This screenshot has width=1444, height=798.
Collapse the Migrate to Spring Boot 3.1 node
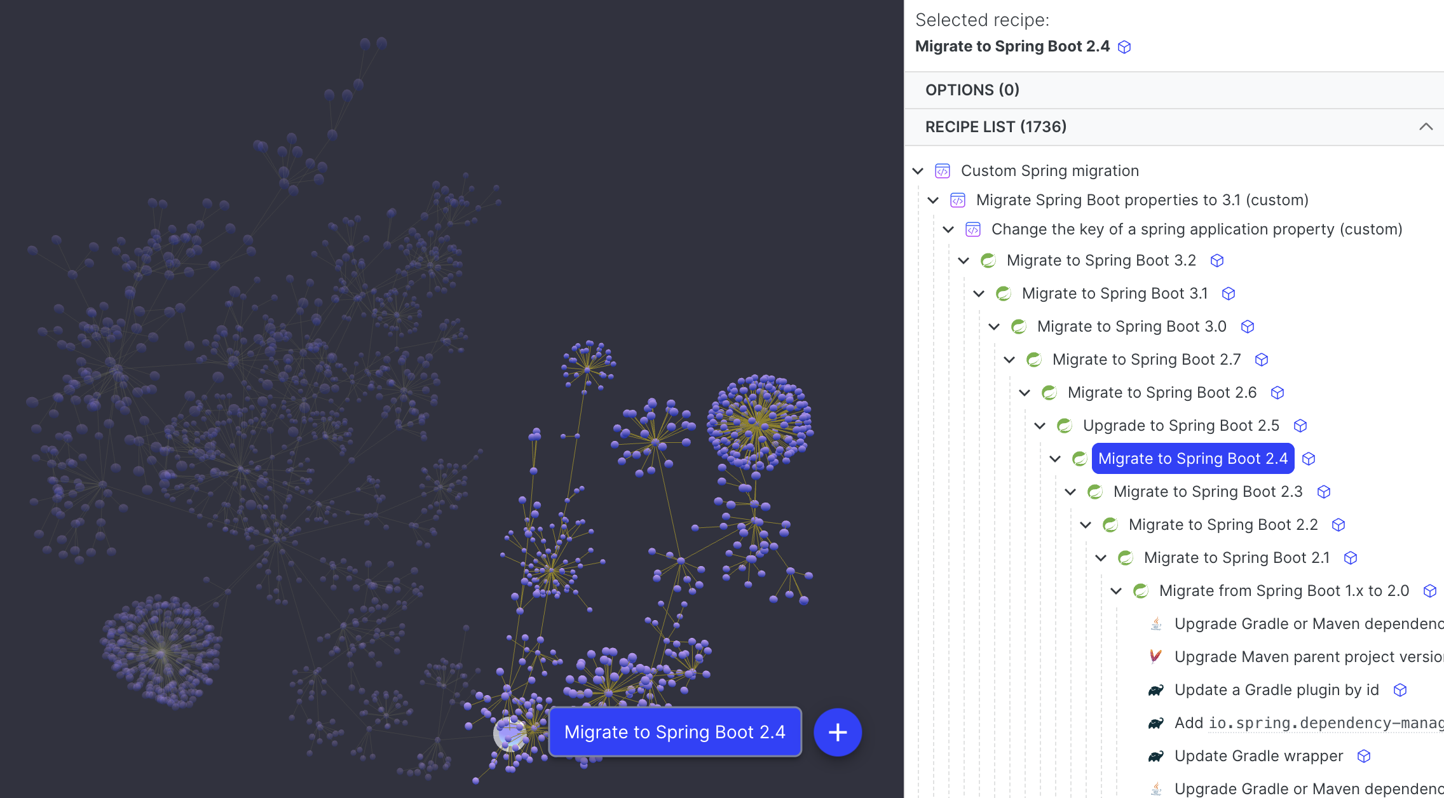979,294
